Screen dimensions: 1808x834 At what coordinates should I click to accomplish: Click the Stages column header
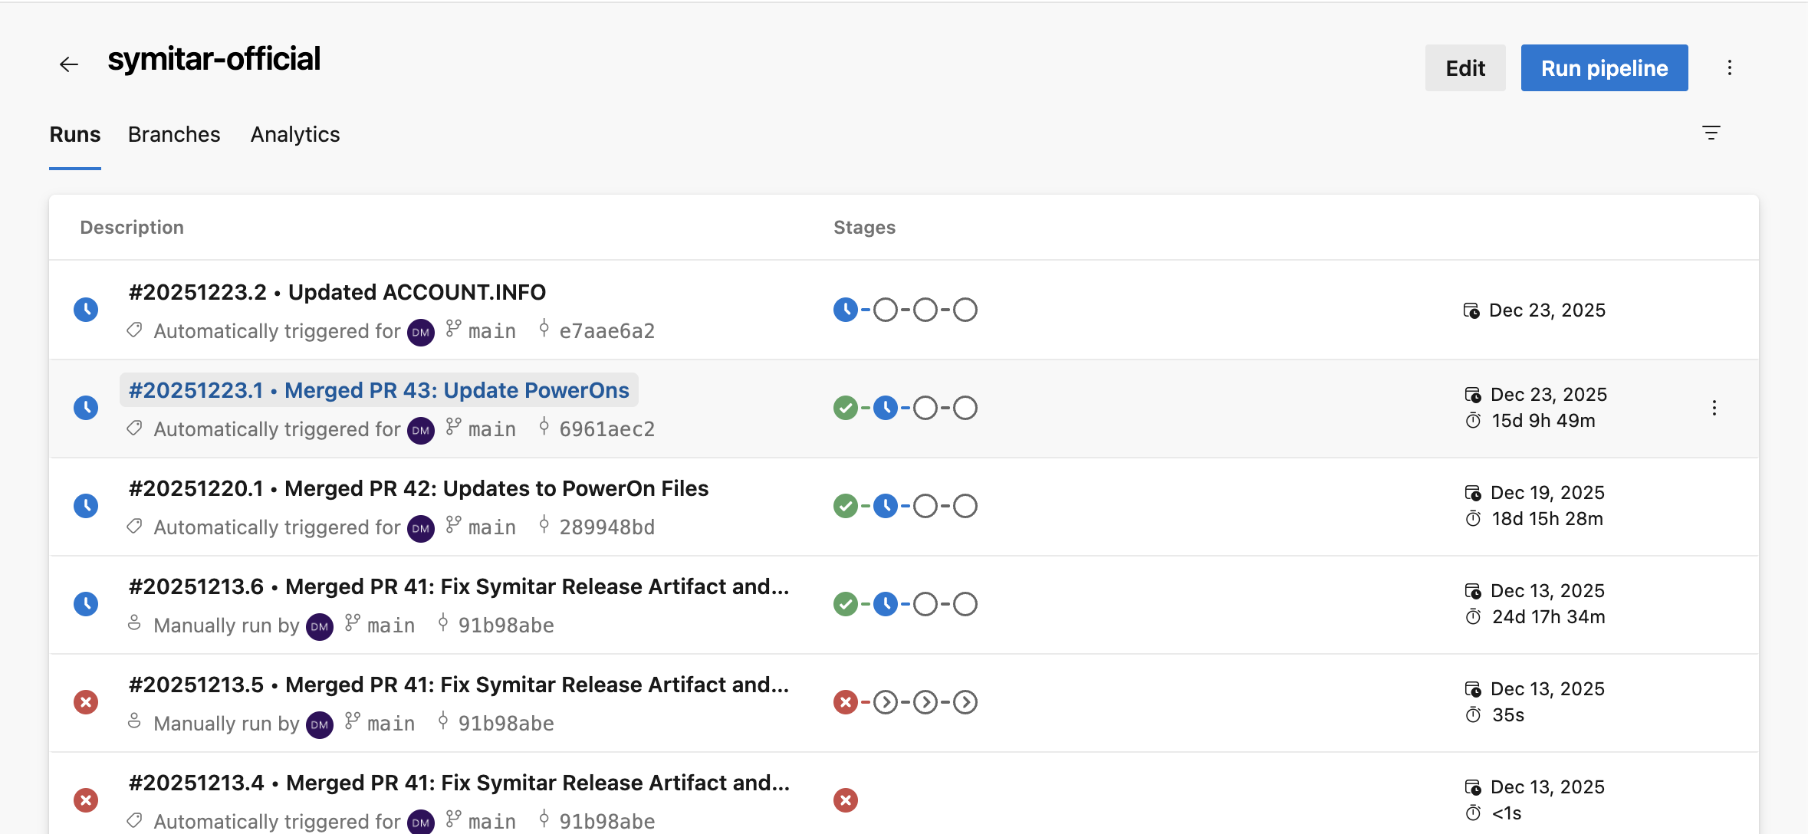tap(864, 228)
